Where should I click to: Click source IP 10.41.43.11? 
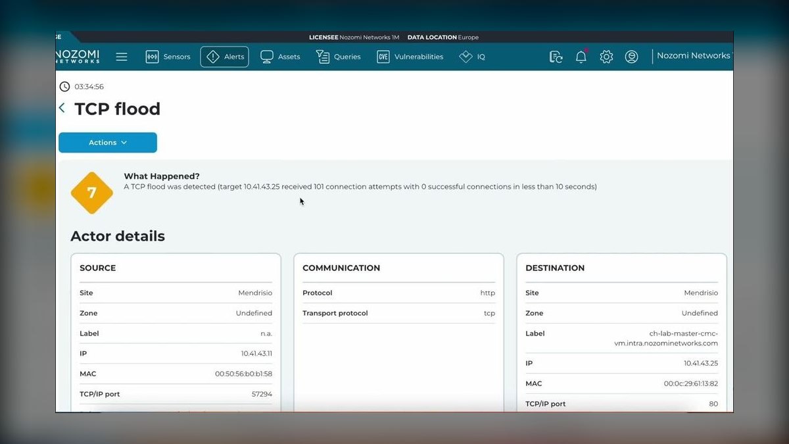[x=256, y=353]
